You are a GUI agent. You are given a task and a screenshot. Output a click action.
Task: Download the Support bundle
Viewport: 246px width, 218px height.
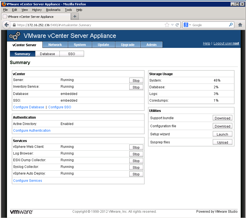(x=223, y=118)
